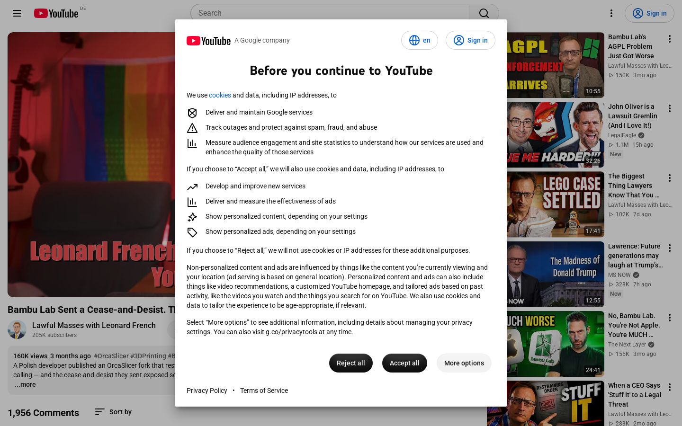Click the #OrcaSlicer hashtag
The image size is (682, 426).
click(x=111, y=356)
